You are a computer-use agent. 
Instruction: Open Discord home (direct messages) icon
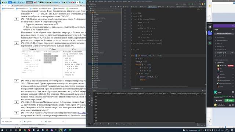(x=210, y=27)
